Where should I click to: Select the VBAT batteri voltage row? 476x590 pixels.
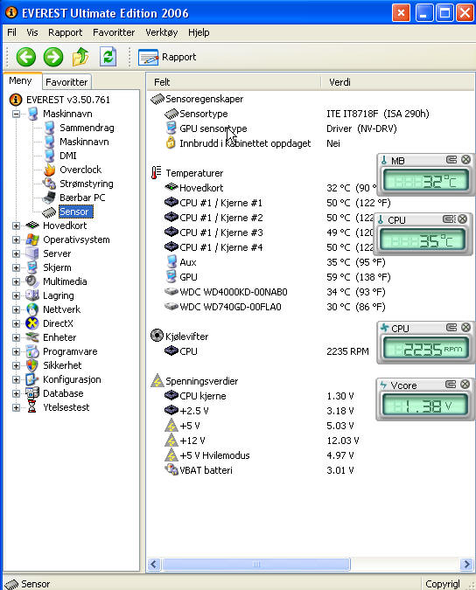point(259,470)
